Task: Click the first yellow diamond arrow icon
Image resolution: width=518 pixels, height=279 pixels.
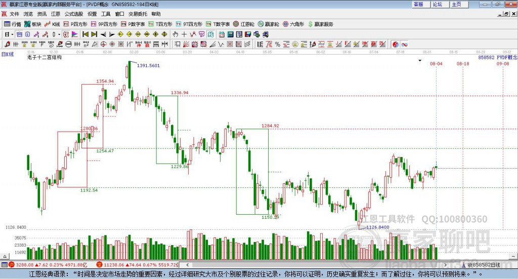Action: pyautogui.click(x=120, y=34)
